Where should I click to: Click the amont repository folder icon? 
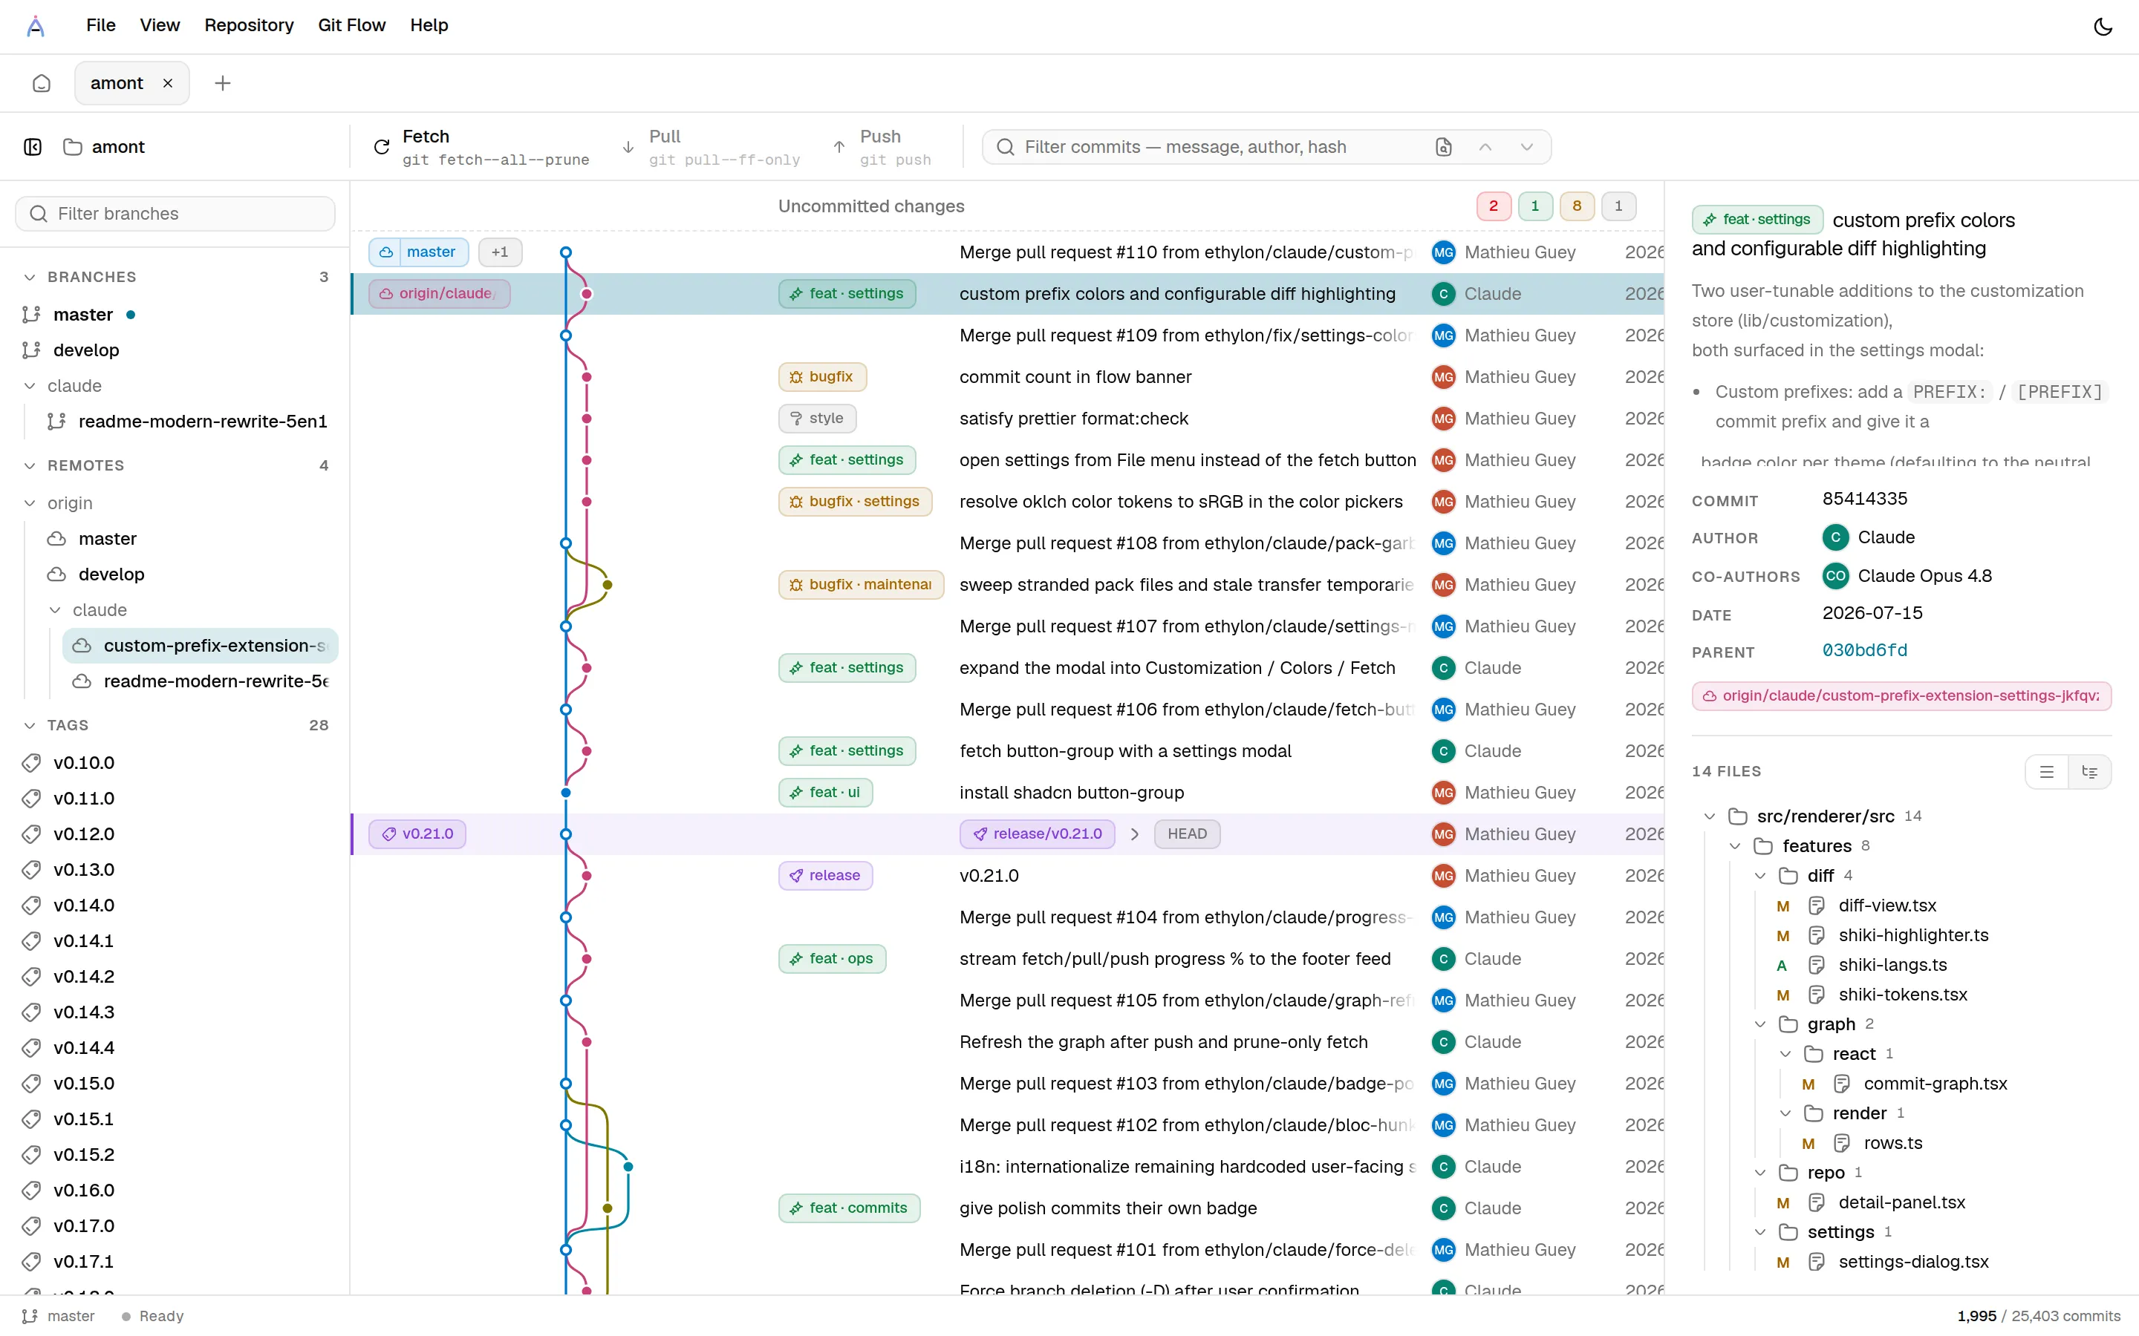pos(73,147)
